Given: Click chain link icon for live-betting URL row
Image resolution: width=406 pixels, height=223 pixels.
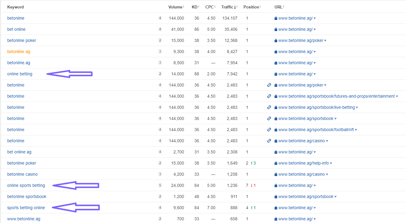Looking at the screenshot, I should pyautogui.click(x=269, y=107).
